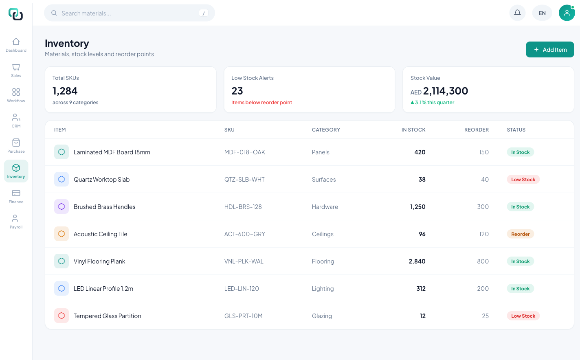Click Low Stock badge for Quartz Worktop Slab

point(523,180)
